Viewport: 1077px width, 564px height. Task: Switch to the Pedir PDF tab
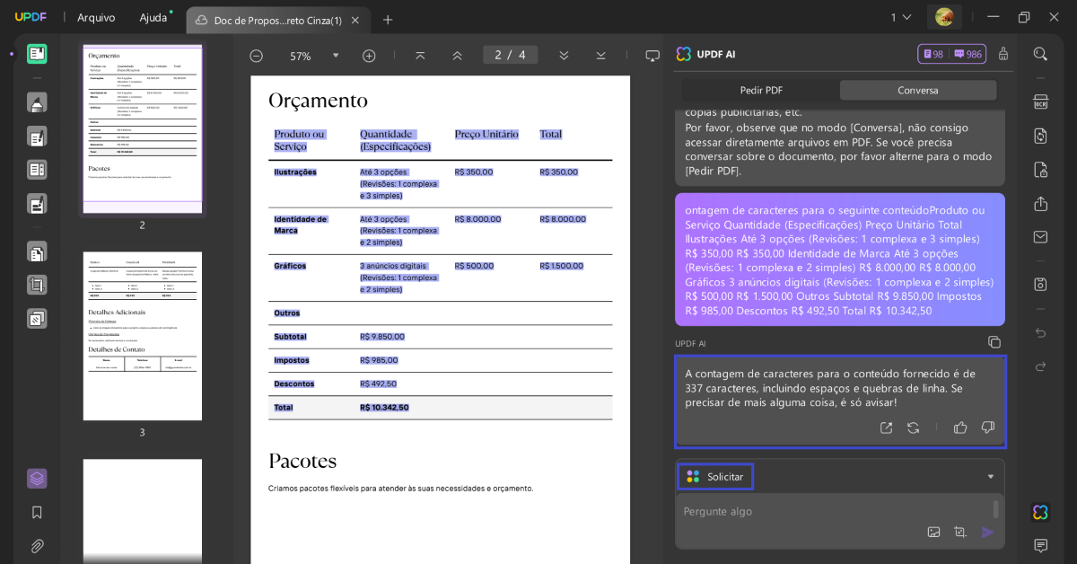click(x=761, y=90)
